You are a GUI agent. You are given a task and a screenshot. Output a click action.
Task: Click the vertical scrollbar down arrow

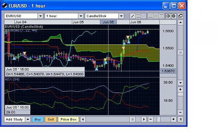tap(180, 83)
